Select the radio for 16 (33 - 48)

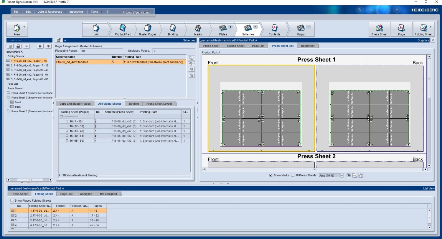pyautogui.click(x=67, y=131)
